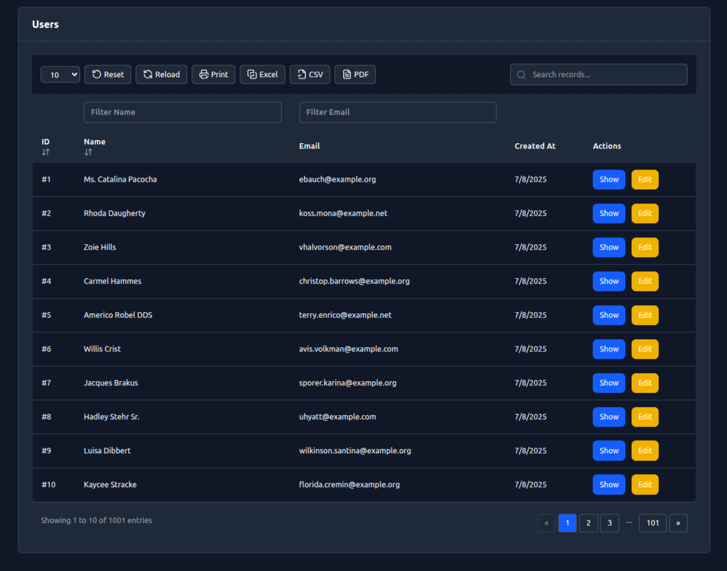Show user Rhoda Daugherty
Screen dimensions: 727x571
click(x=609, y=213)
